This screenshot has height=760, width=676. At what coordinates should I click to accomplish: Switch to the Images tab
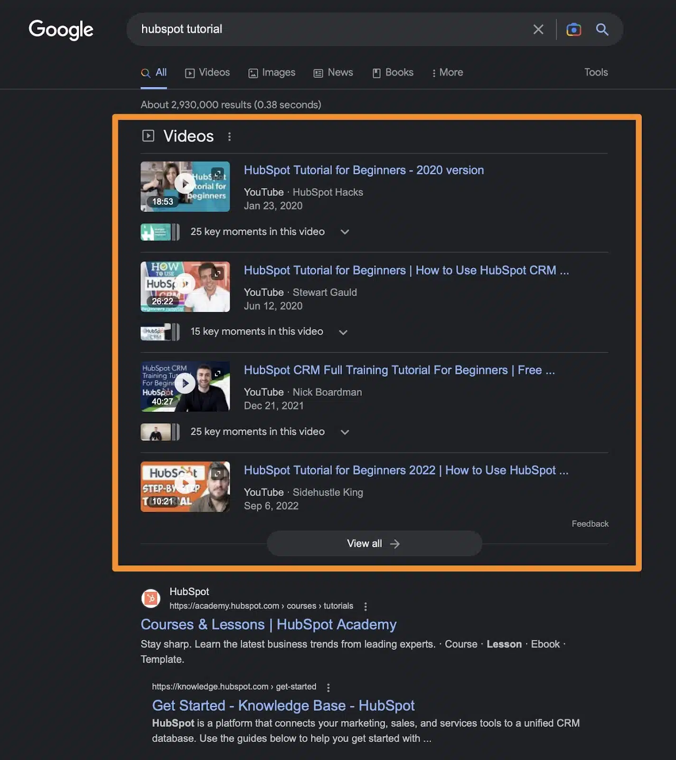tap(272, 73)
